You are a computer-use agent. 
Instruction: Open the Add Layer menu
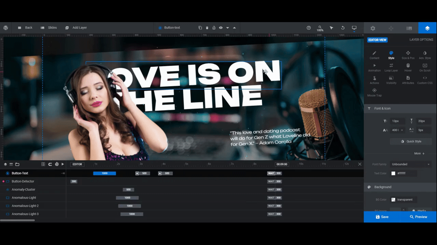coord(76,28)
